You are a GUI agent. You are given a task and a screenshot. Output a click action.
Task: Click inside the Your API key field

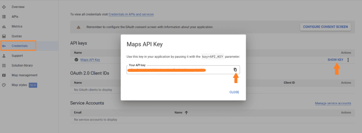click(183, 70)
